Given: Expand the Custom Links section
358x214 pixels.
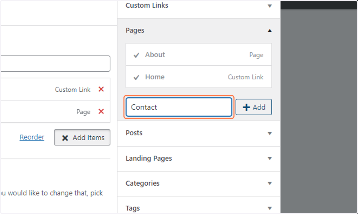Looking at the screenshot, I should click(x=270, y=6).
